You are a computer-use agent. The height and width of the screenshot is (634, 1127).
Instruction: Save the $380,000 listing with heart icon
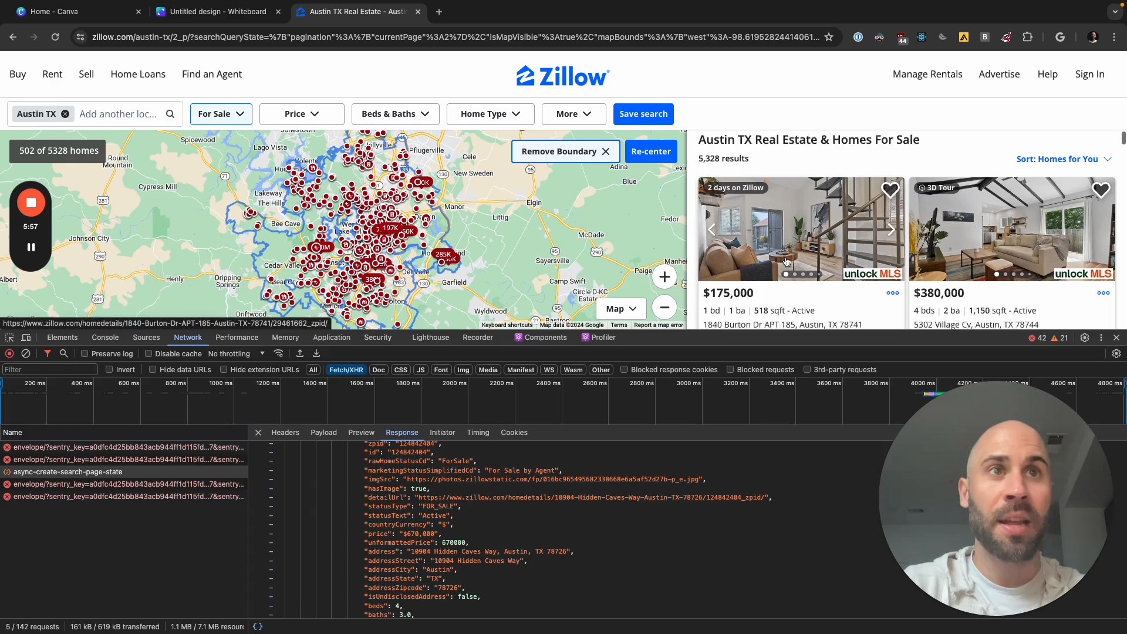(1101, 190)
